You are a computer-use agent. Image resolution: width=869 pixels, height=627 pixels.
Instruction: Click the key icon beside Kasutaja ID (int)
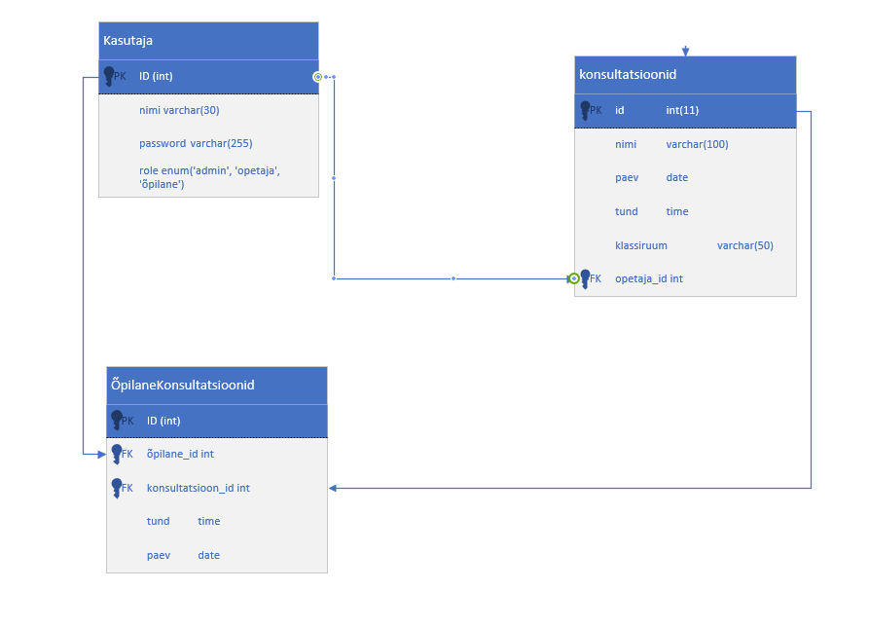109,77
